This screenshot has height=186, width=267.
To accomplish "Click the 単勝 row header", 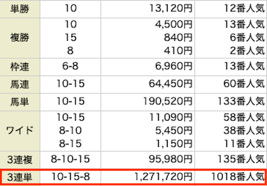I will point(20,8).
